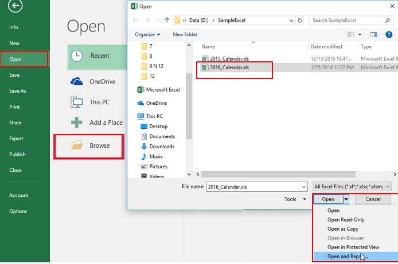
Task: Click the OneDrive cloud icon in Open places
Action: pos(76,81)
